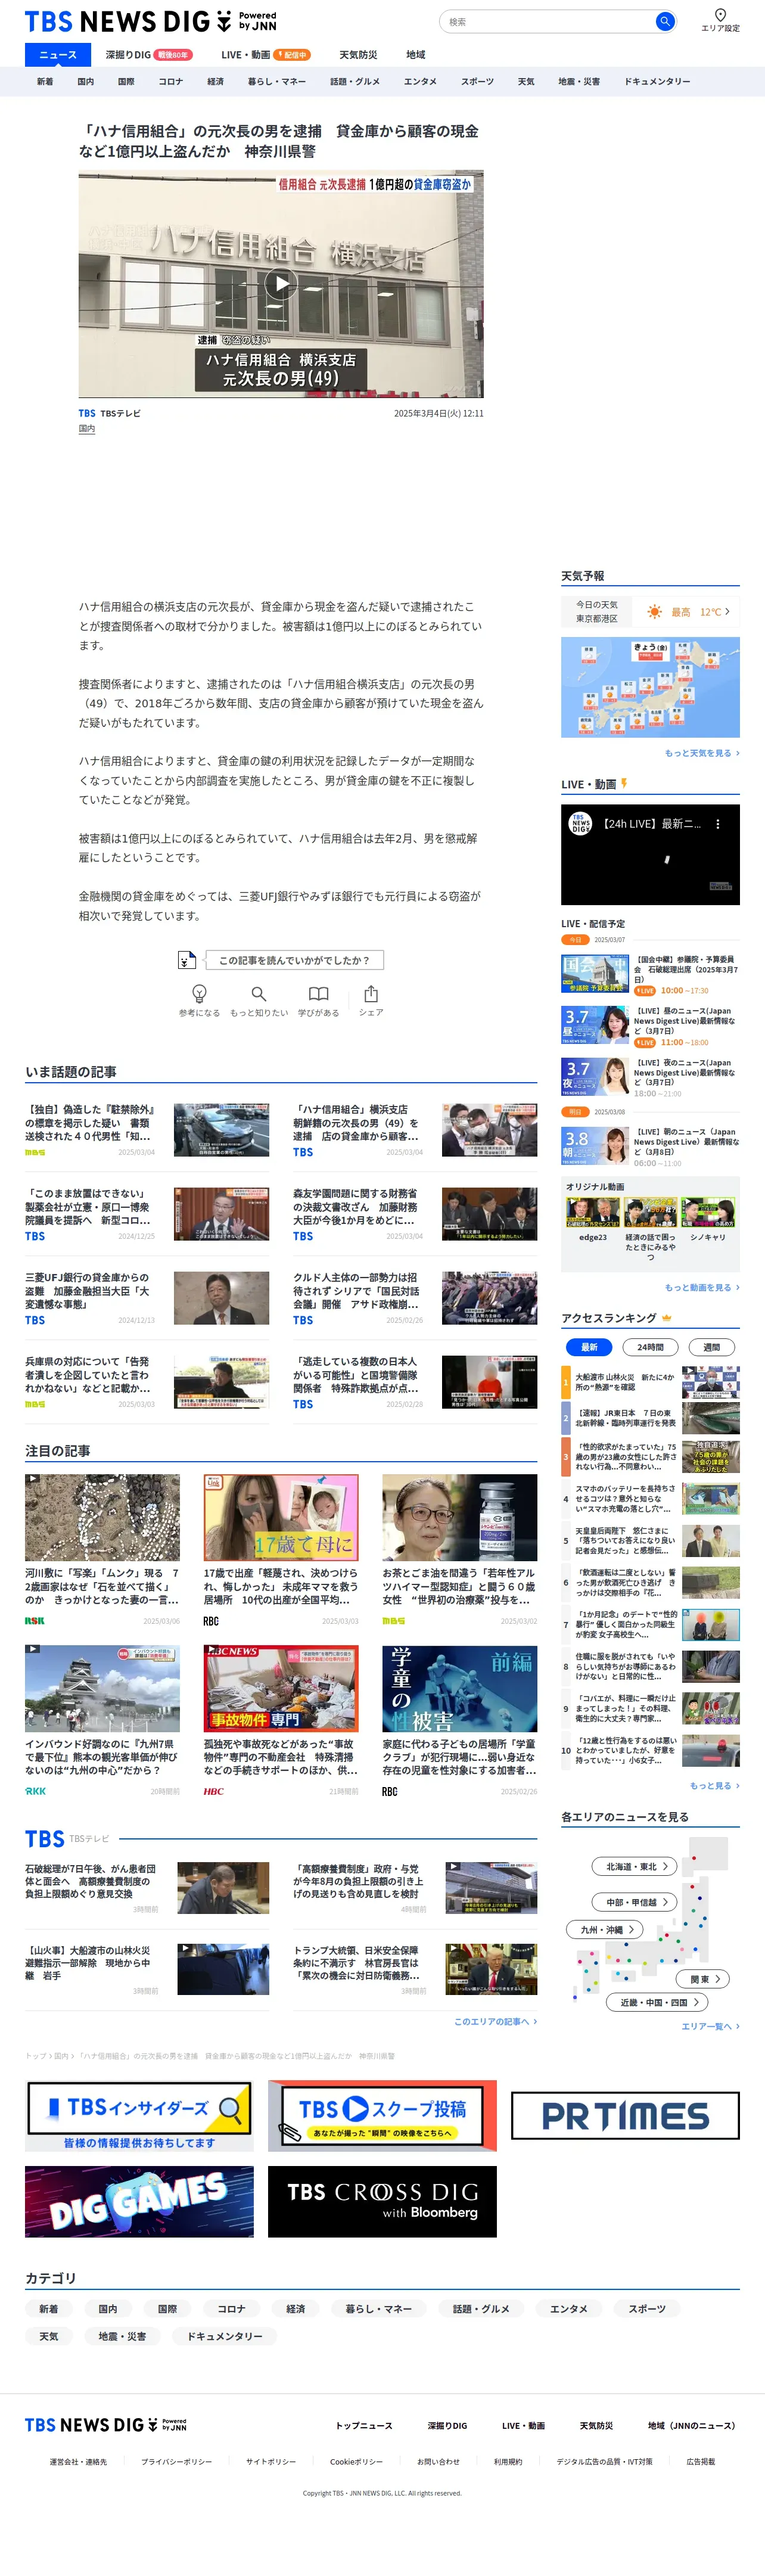
Task: Open the ドキュメンタリー category in the sub navigation
Action: 657,82
